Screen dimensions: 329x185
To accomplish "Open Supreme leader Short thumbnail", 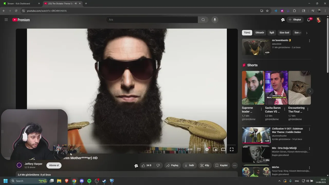I will click(x=253, y=88).
